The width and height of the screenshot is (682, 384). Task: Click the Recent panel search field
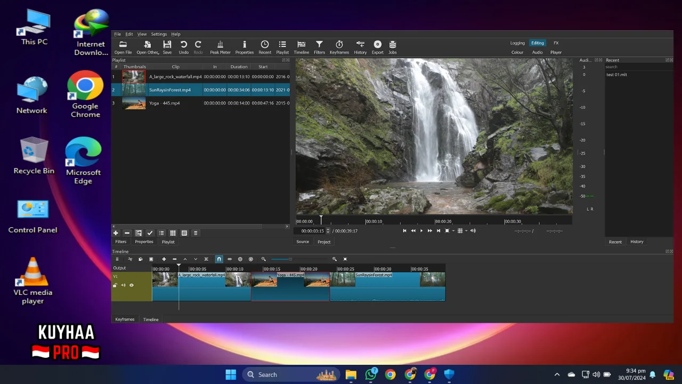click(x=639, y=67)
